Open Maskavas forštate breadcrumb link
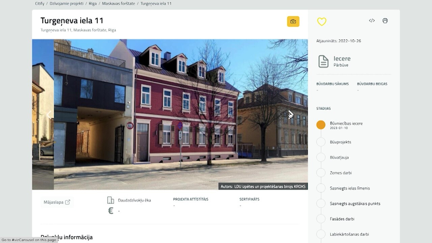The height and width of the screenshot is (243, 432). tap(118, 3)
